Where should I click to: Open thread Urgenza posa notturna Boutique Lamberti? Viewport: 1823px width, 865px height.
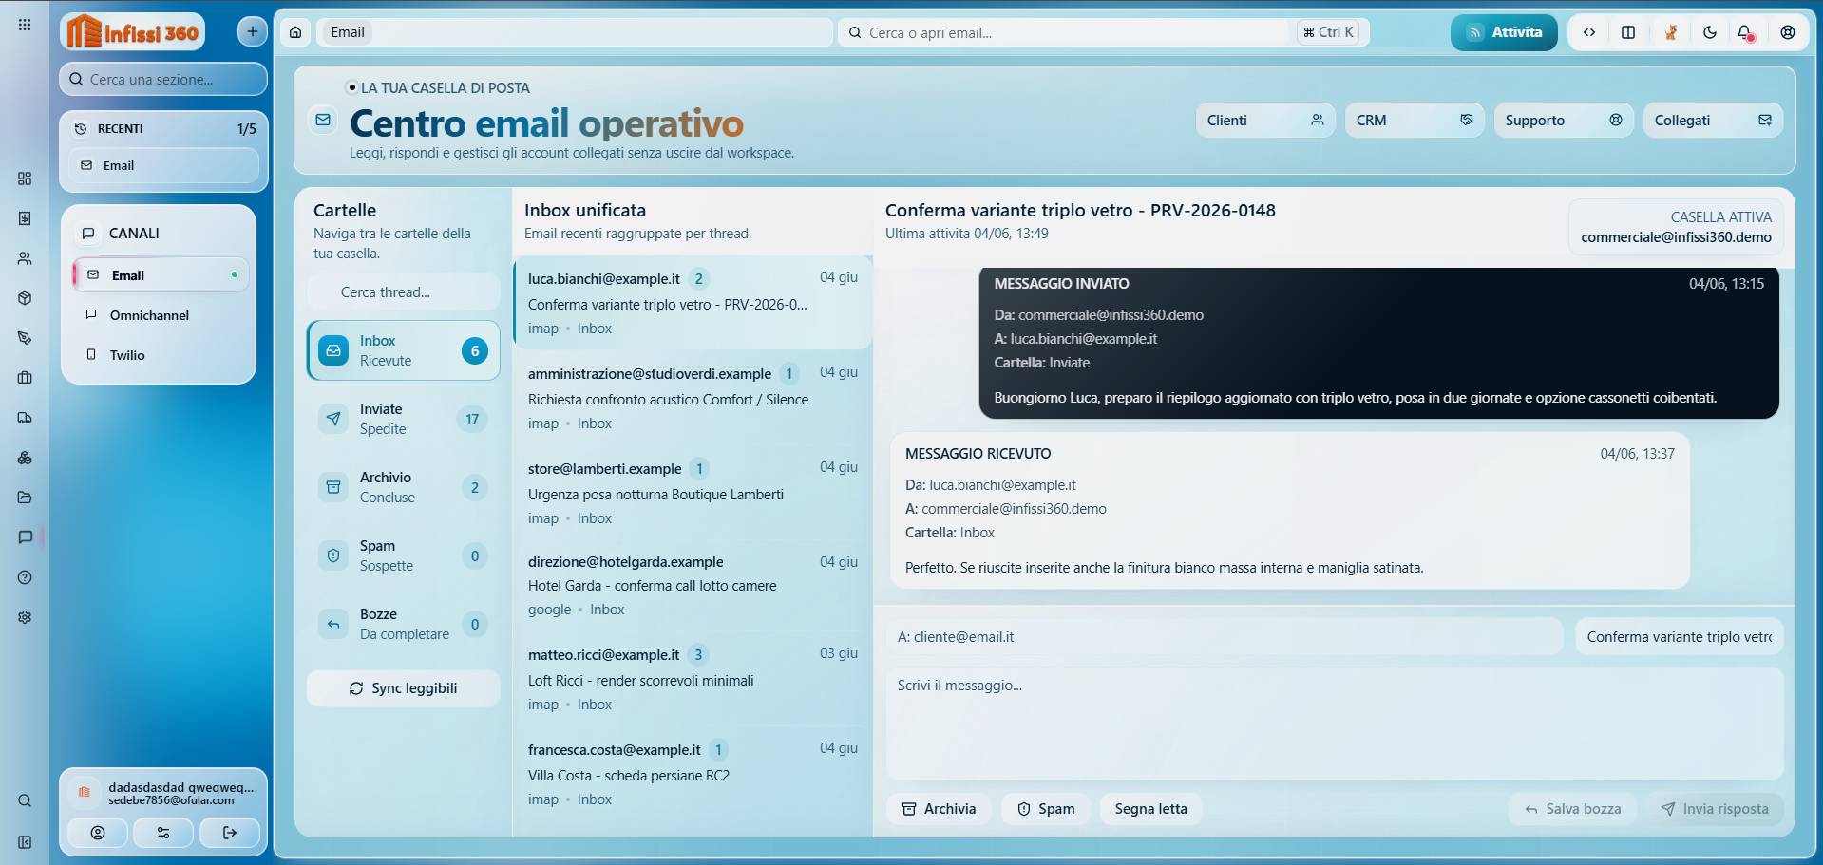pos(693,493)
